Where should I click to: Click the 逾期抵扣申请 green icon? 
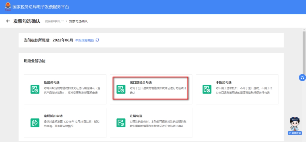(x=35, y=123)
